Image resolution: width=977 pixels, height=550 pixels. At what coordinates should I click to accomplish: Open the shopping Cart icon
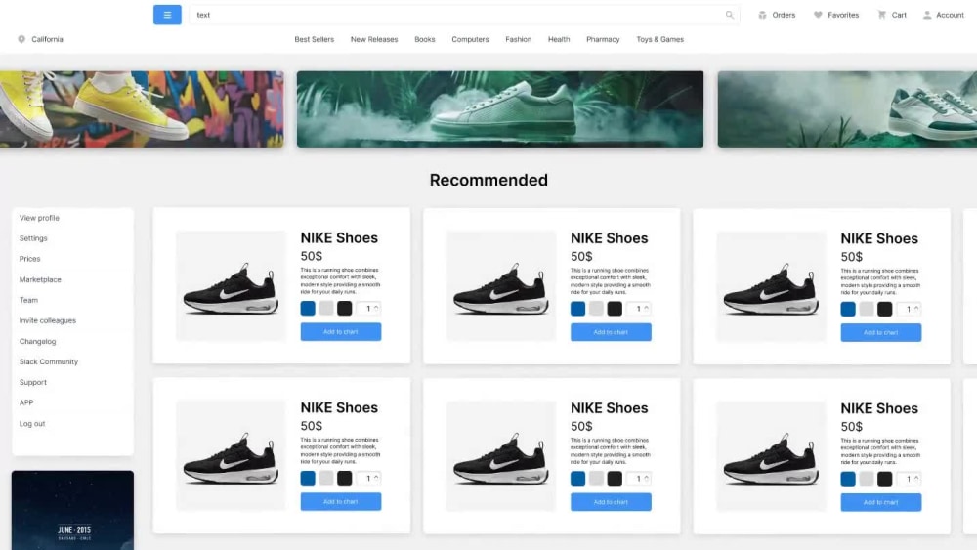(881, 15)
